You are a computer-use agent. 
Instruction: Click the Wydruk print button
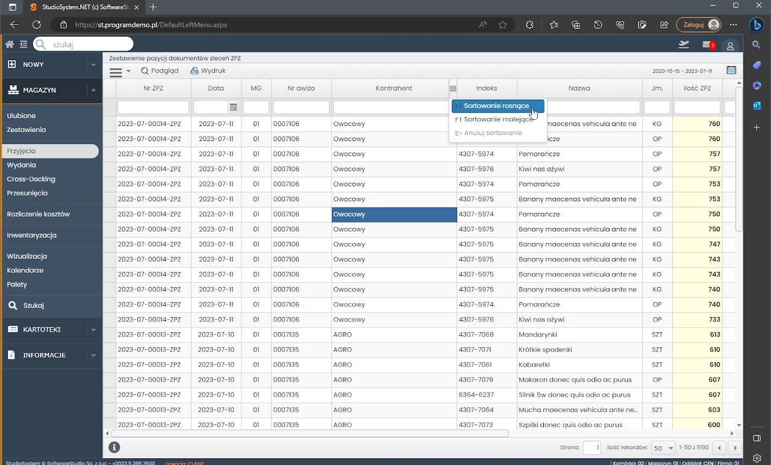pos(208,71)
